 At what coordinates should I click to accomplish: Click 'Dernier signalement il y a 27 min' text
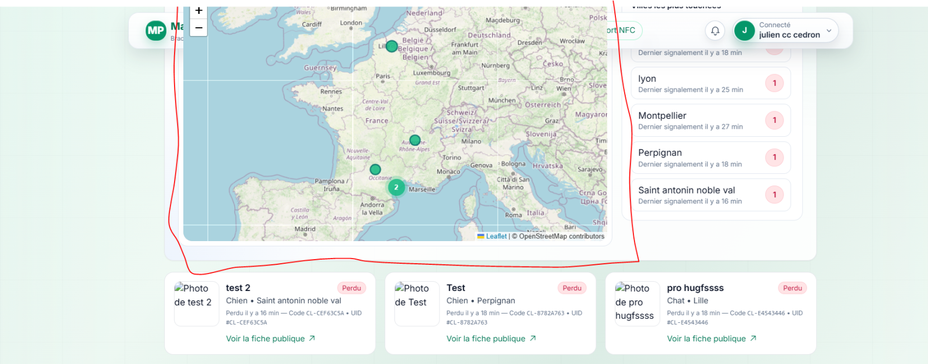click(691, 127)
